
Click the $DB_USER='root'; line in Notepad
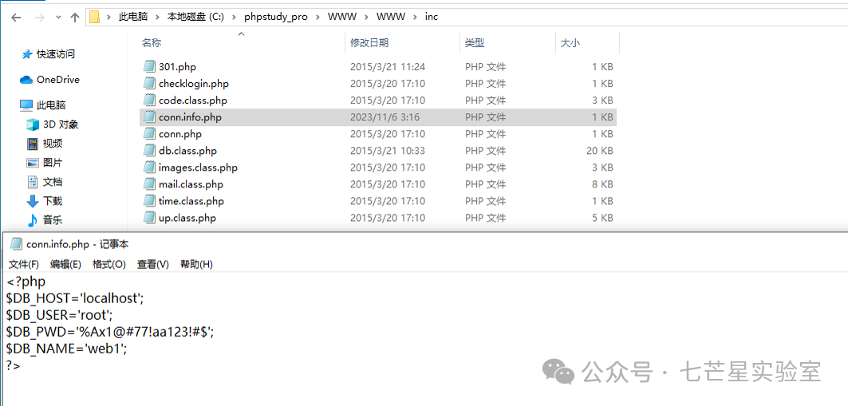[60, 315]
